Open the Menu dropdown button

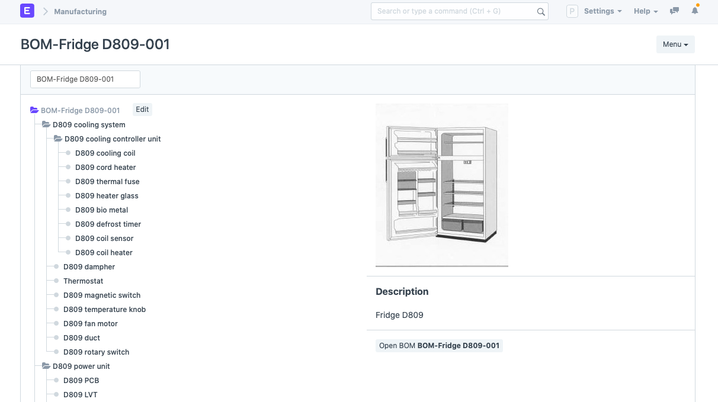675,44
